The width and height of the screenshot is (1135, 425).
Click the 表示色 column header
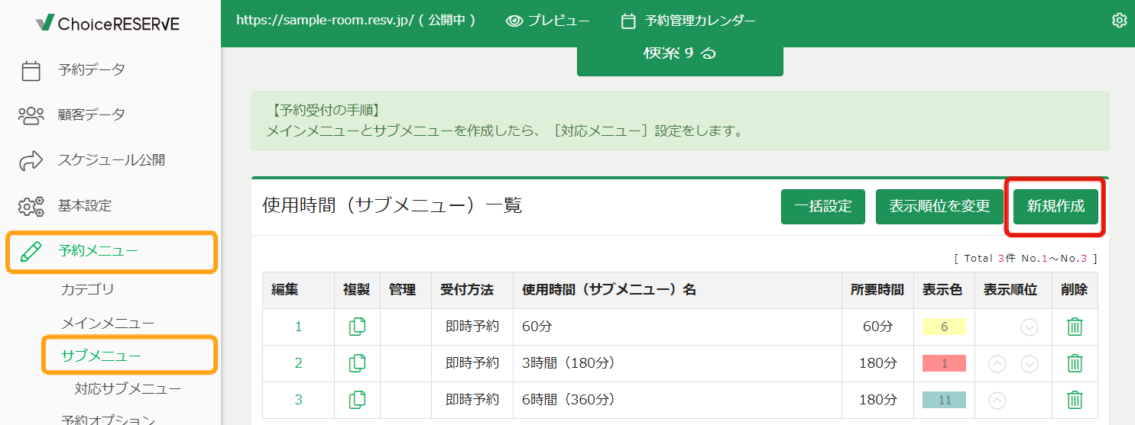(943, 290)
